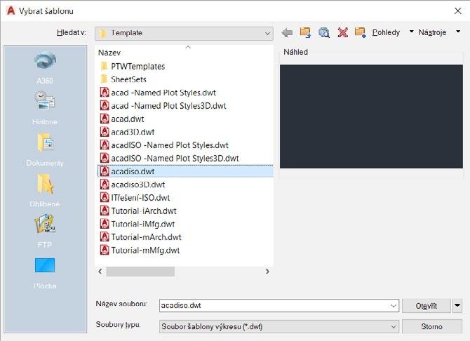Image resolution: width=470 pixels, height=341 pixels.
Task: Click the search the web icon
Action: [323, 32]
